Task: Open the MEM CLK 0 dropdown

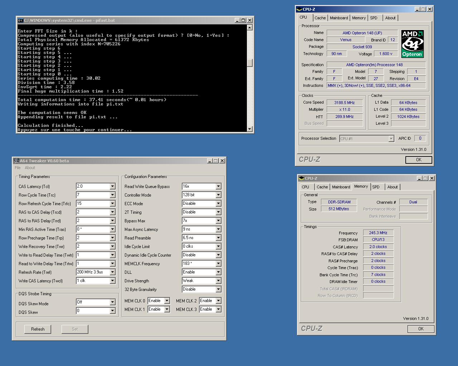Action: tap(167, 301)
